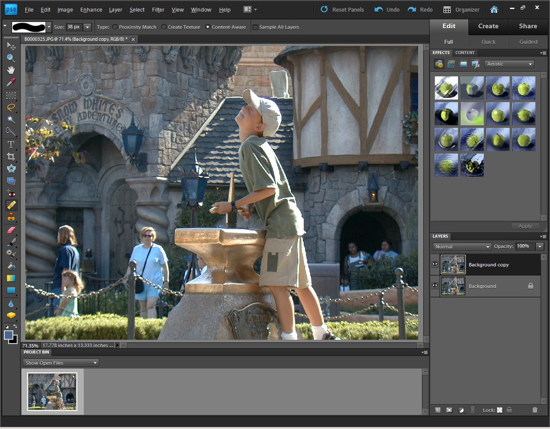This screenshot has width=550, height=429.
Task: Open the Effects panel options menu
Action: [544, 53]
